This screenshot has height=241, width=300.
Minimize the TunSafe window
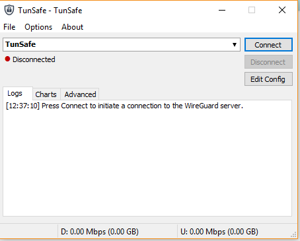pyautogui.click(x=222, y=10)
